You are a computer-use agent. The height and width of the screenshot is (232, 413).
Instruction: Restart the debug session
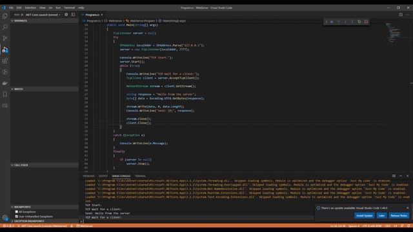click(x=359, y=22)
